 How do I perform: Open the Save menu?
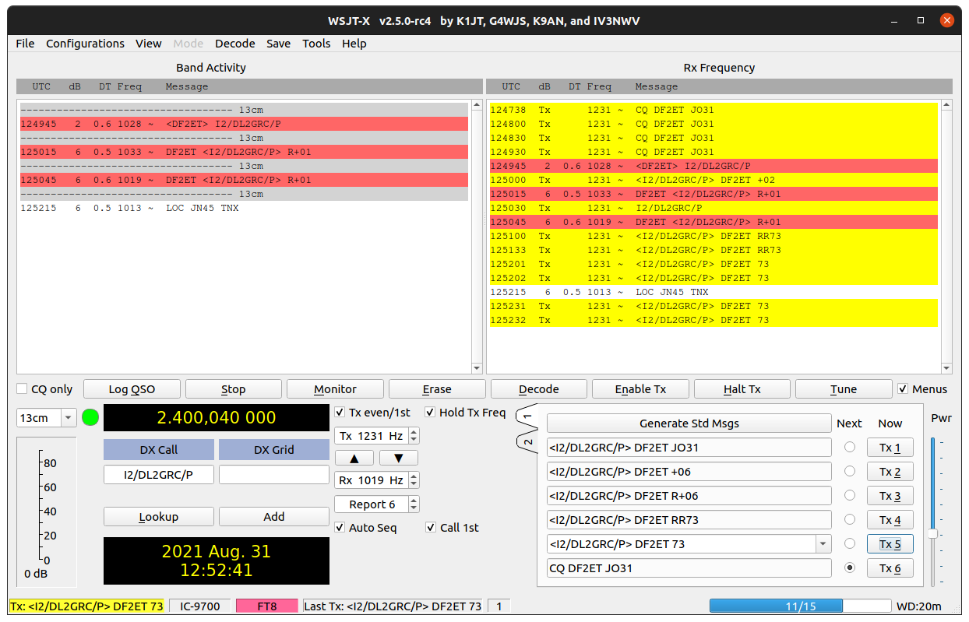point(278,44)
